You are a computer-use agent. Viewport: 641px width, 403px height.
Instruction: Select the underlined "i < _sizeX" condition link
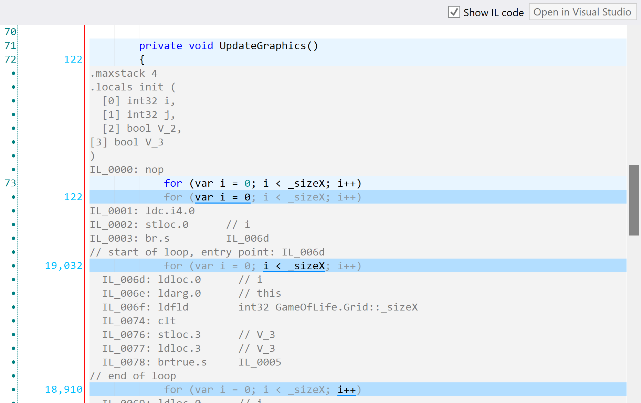pyautogui.click(x=294, y=266)
